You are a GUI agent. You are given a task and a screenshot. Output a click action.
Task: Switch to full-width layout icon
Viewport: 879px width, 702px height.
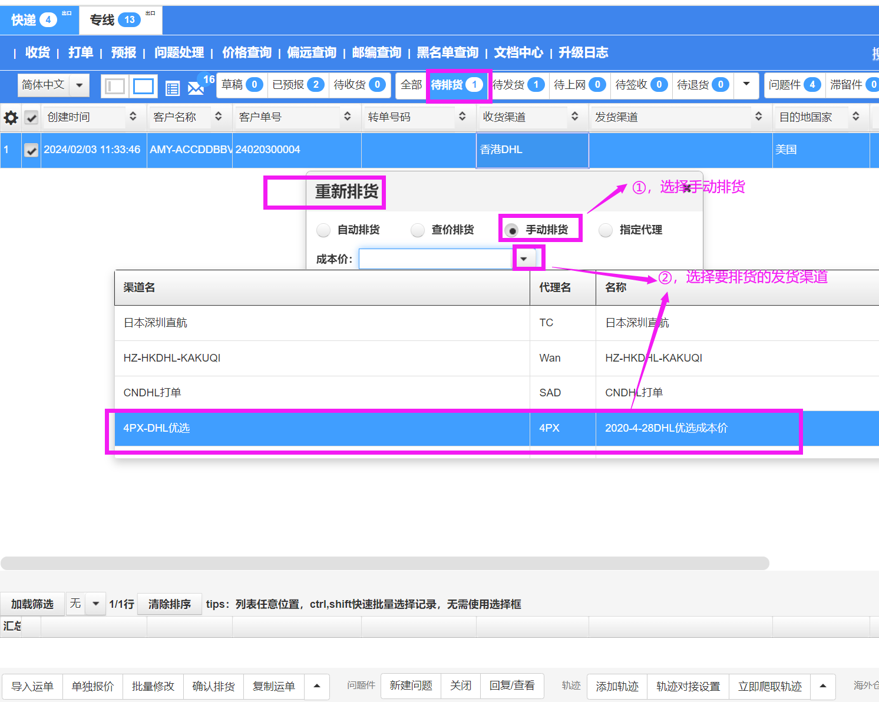pos(143,87)
